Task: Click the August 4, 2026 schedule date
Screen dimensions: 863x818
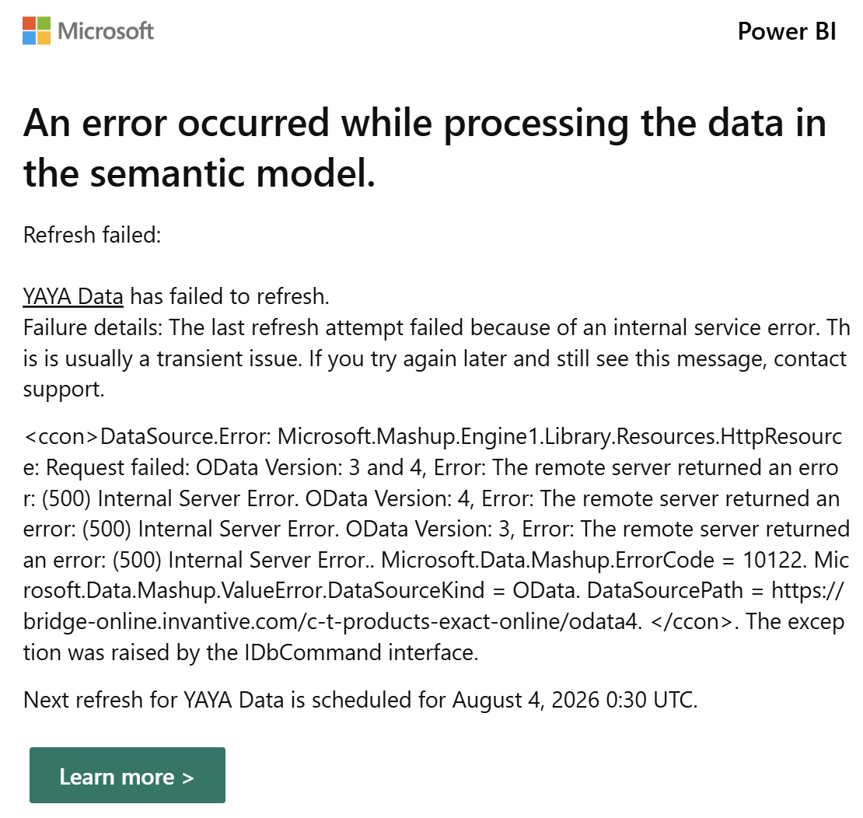Action: click(526, 701)
